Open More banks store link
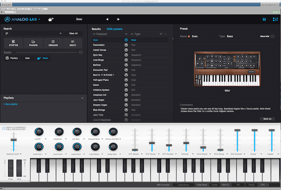Screen dimensions: 281x190 (43, 58)
